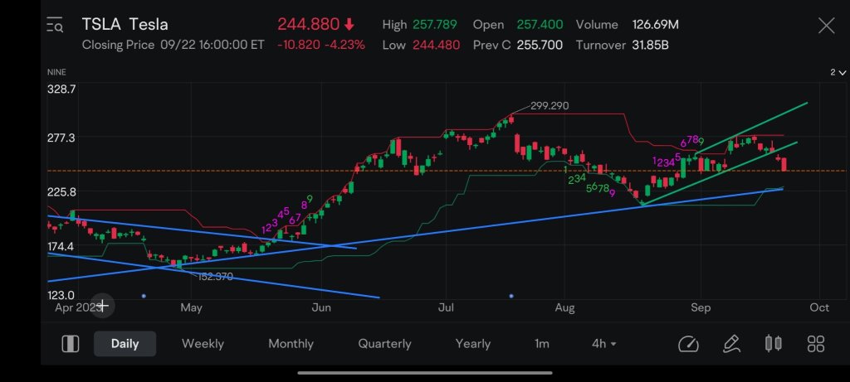The height and width of the screenshot is (382, 850).
Task: Click the High value 257.789
Action: click(x=435, y=25)
